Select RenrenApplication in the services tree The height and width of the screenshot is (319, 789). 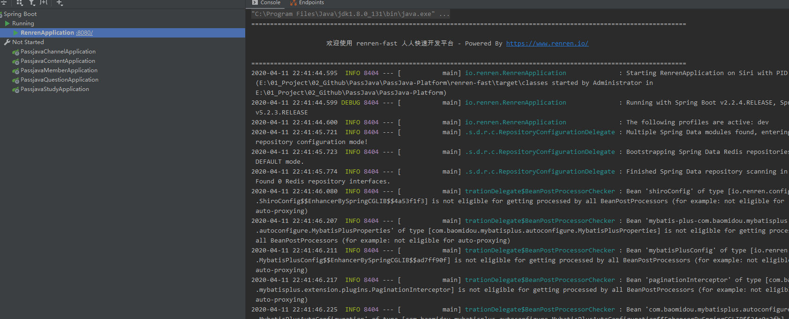(x=47, y=33)
